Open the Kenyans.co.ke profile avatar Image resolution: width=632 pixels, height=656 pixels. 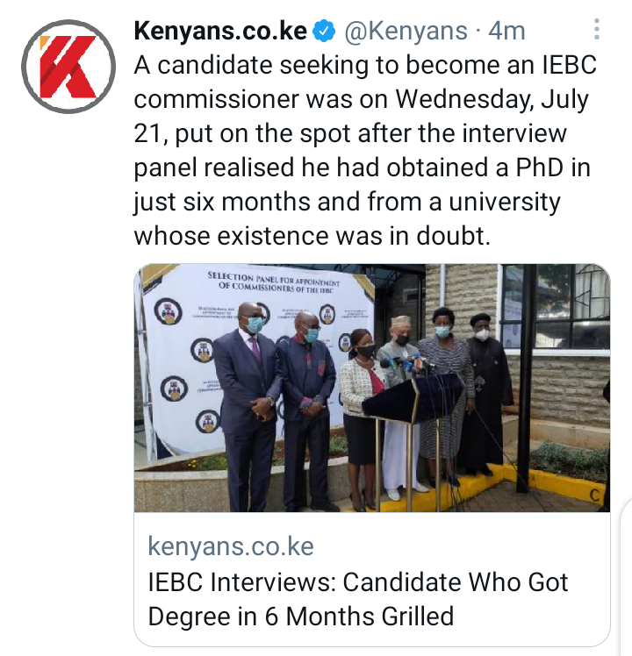[68, 67]
